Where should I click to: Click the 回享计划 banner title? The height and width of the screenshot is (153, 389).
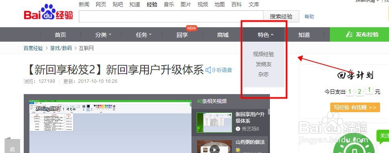[x=355, y=75]
